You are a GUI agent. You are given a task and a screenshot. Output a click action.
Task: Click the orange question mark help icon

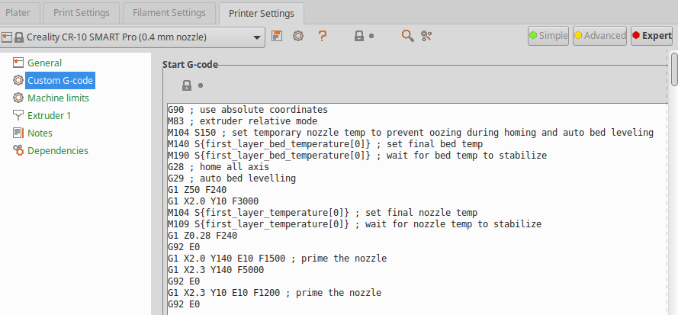click(323, 36)
